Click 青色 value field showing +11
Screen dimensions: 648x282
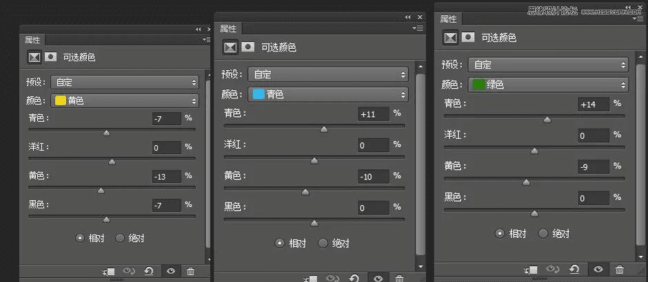pyautogui.click(x=374, y=114)
